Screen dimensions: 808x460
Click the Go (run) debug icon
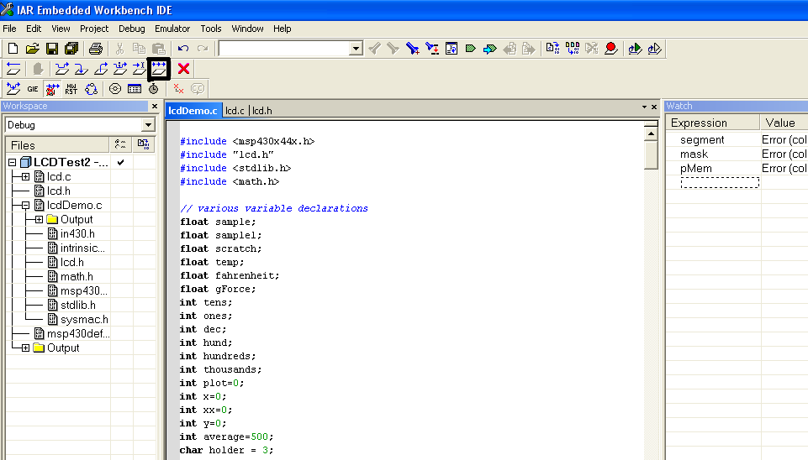point(159,69)
